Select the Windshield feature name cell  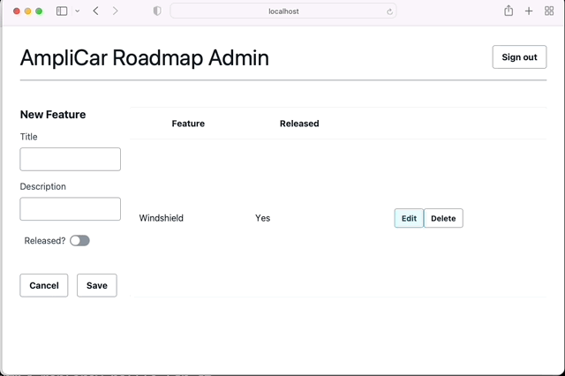point(162,218)
